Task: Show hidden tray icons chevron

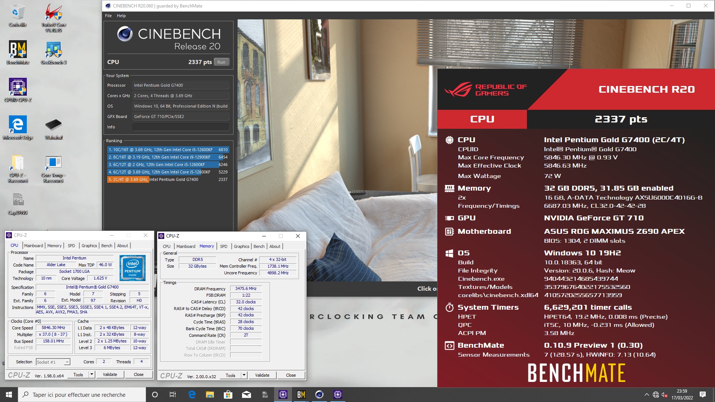Action: (646, 395)
